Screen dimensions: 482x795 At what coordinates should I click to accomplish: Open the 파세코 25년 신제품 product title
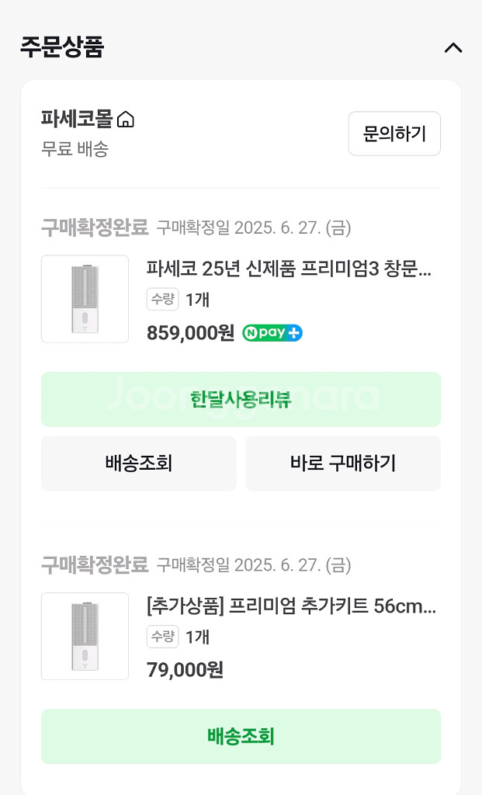[x=289, y=269]
